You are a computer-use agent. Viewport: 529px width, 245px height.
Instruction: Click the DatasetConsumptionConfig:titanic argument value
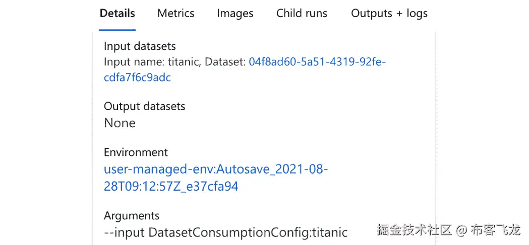pos(248,232)
